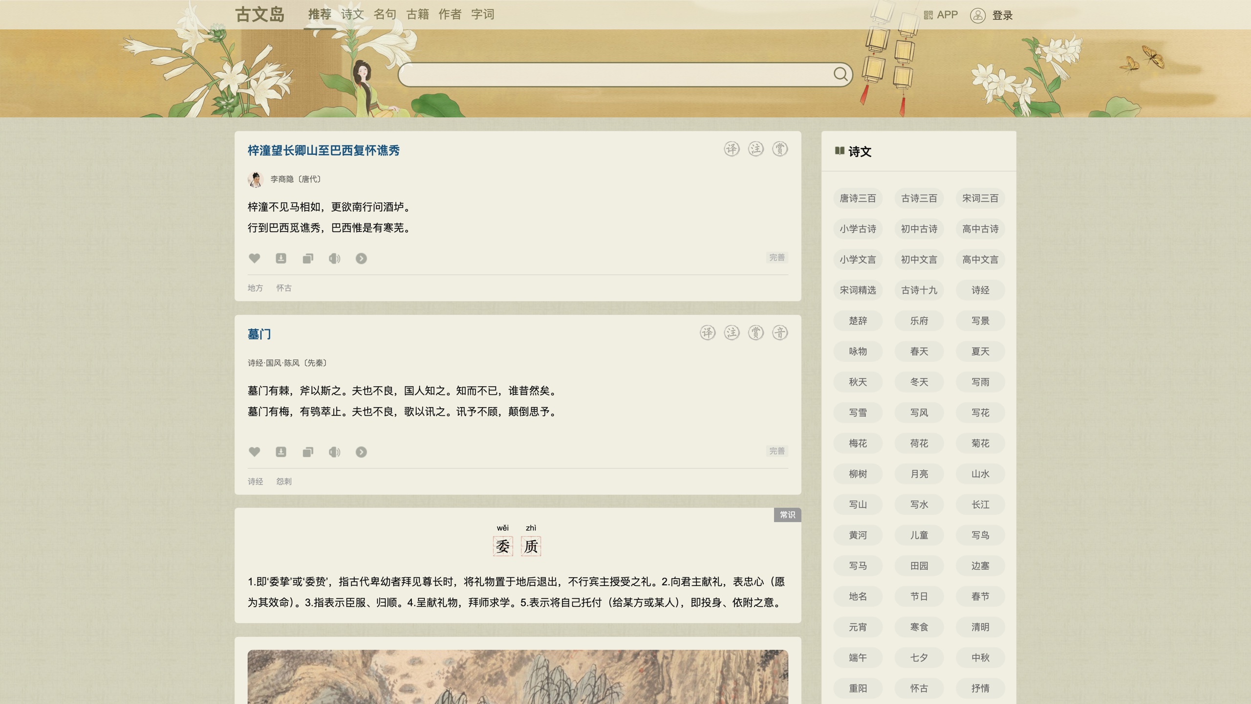The image size is (1251, 704).
Task: Click the character 委 tile
Action: pos(503,546)
